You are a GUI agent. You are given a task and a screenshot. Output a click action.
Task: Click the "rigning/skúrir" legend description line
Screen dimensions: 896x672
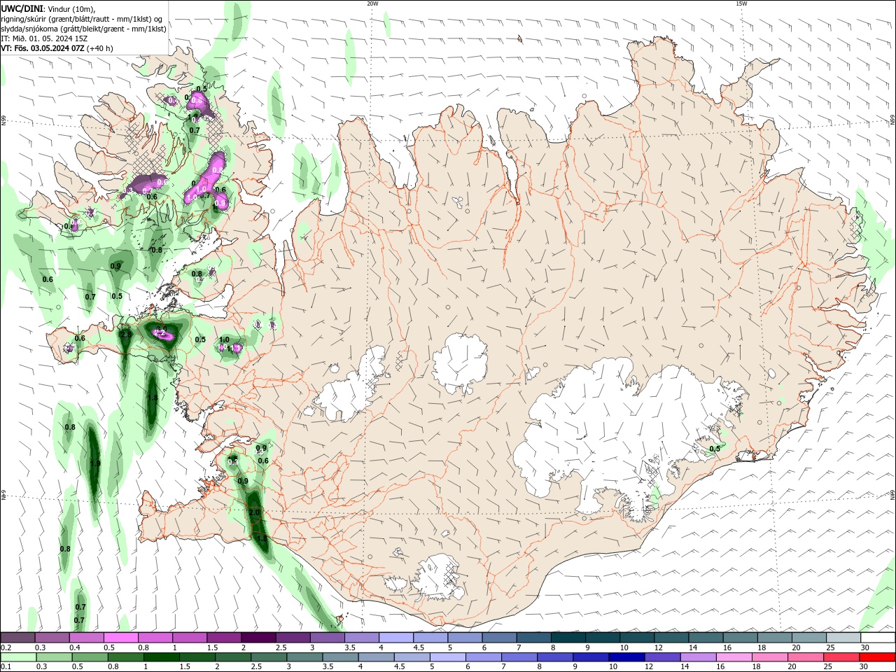83,18
